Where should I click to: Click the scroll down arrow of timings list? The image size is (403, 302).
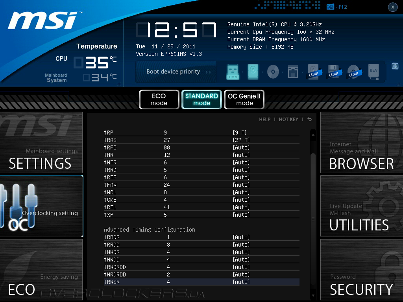[313, 296]
